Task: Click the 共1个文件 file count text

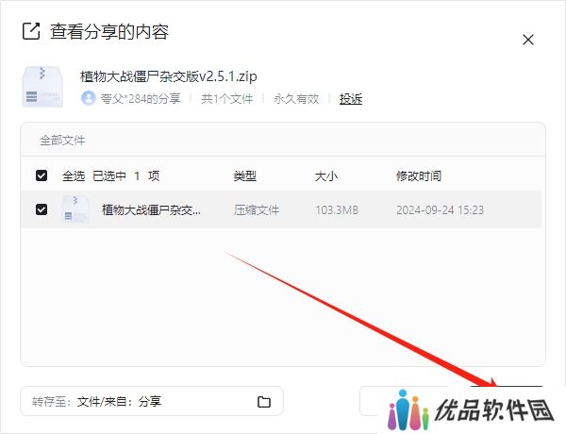Action: coord(227,98)
